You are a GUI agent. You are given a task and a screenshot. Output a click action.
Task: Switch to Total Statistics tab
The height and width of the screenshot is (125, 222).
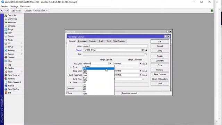(x=119, y=41)
